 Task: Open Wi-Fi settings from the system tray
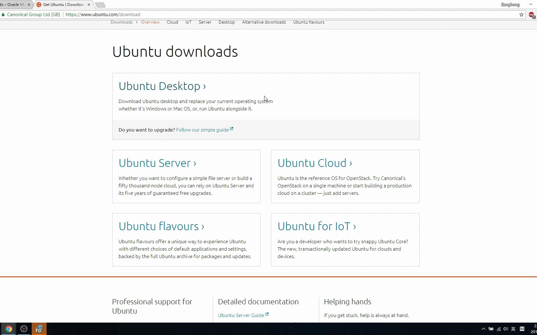(498, 329)
